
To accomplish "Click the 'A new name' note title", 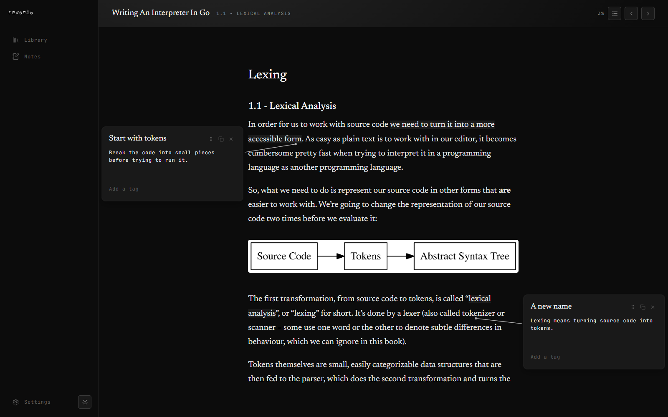I will 551,306.
